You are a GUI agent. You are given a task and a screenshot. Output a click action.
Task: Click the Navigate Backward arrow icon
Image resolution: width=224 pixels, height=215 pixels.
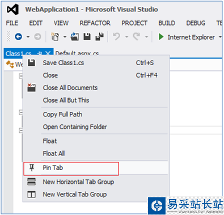(18, 37)
